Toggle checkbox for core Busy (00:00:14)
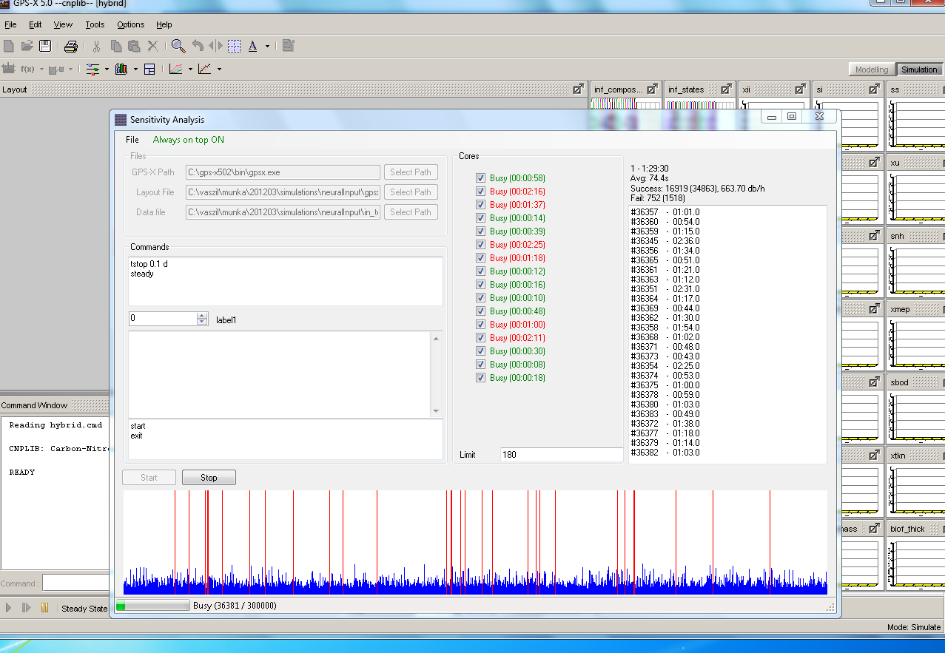Screen dimensions: 945x653 [x=481, y=218]
